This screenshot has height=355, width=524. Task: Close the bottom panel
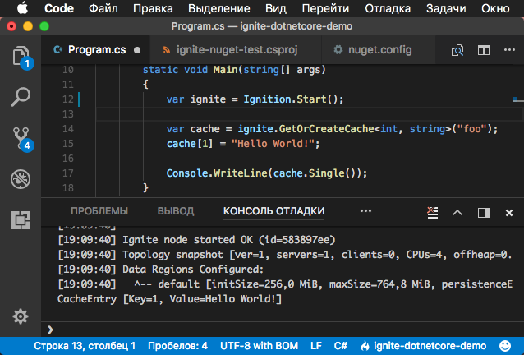pyautogui.click(x=509, y=213)
